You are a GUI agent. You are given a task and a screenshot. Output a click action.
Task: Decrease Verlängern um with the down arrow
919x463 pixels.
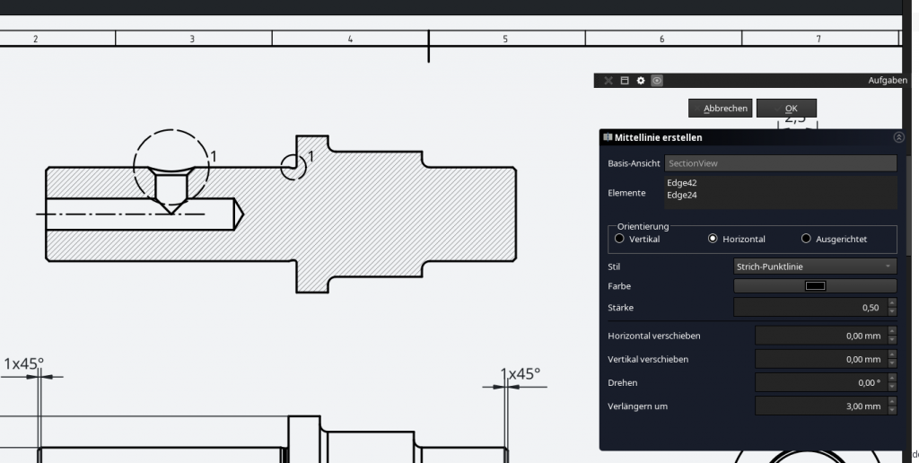[x=891, y=410]
